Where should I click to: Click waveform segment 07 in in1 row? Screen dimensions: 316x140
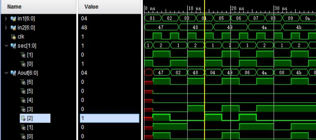[256, 18]
